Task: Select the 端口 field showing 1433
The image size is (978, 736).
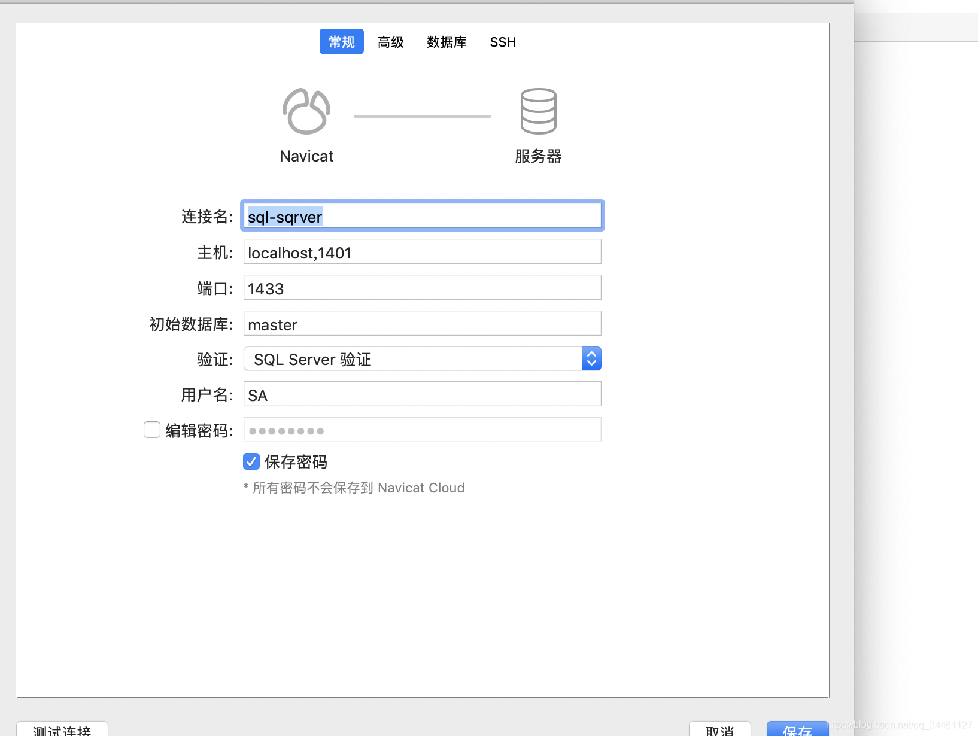Action: pyautogui.click(x=422, y=288)
